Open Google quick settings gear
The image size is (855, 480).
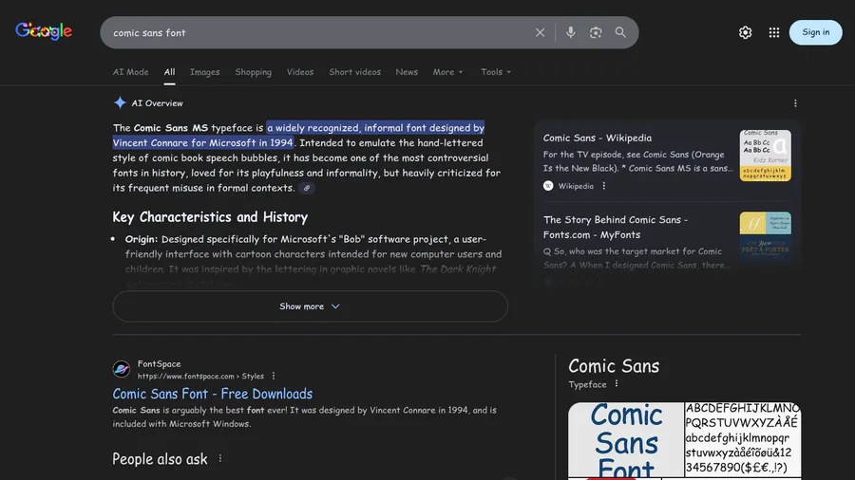(x=746, y=32)
